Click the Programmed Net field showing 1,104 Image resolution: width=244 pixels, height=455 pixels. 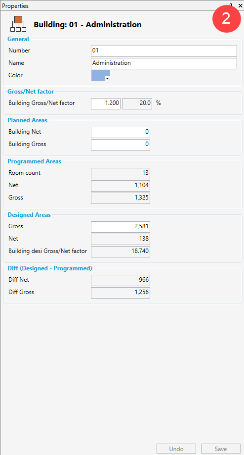(121, 186)
